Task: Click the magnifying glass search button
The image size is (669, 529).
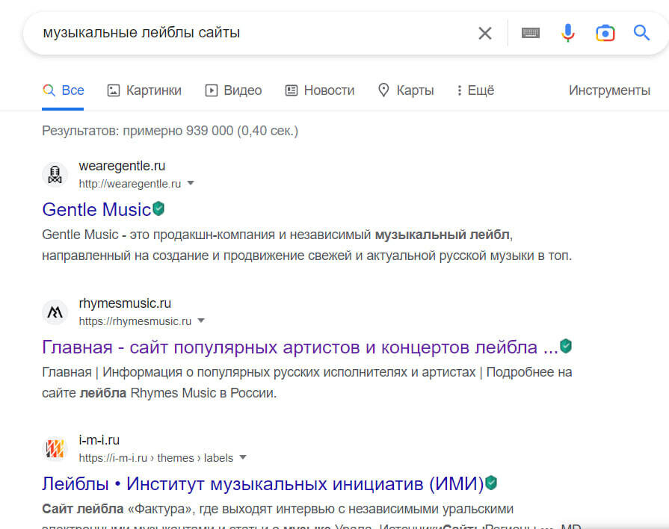Action: 641,33
